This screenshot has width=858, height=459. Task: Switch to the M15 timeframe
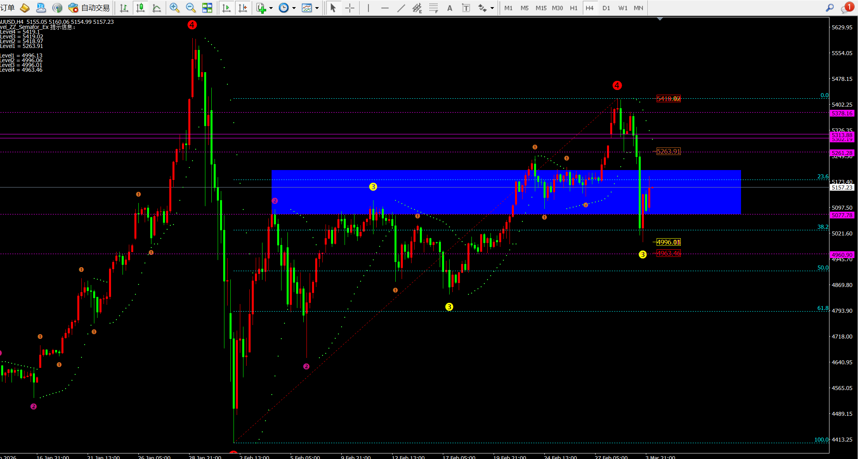(541, 8)
